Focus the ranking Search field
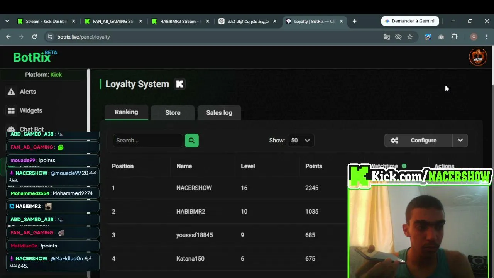The height and width of the screenshot is (278, 494). point(148,141)
